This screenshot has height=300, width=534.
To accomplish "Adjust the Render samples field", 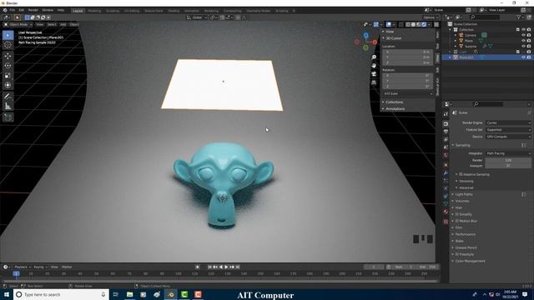I will (x=508, y=160).
